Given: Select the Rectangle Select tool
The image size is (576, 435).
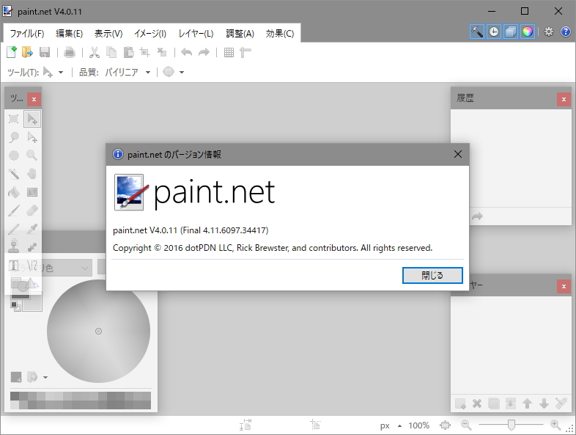Looking at the screenshot, I should click(14, 119).
